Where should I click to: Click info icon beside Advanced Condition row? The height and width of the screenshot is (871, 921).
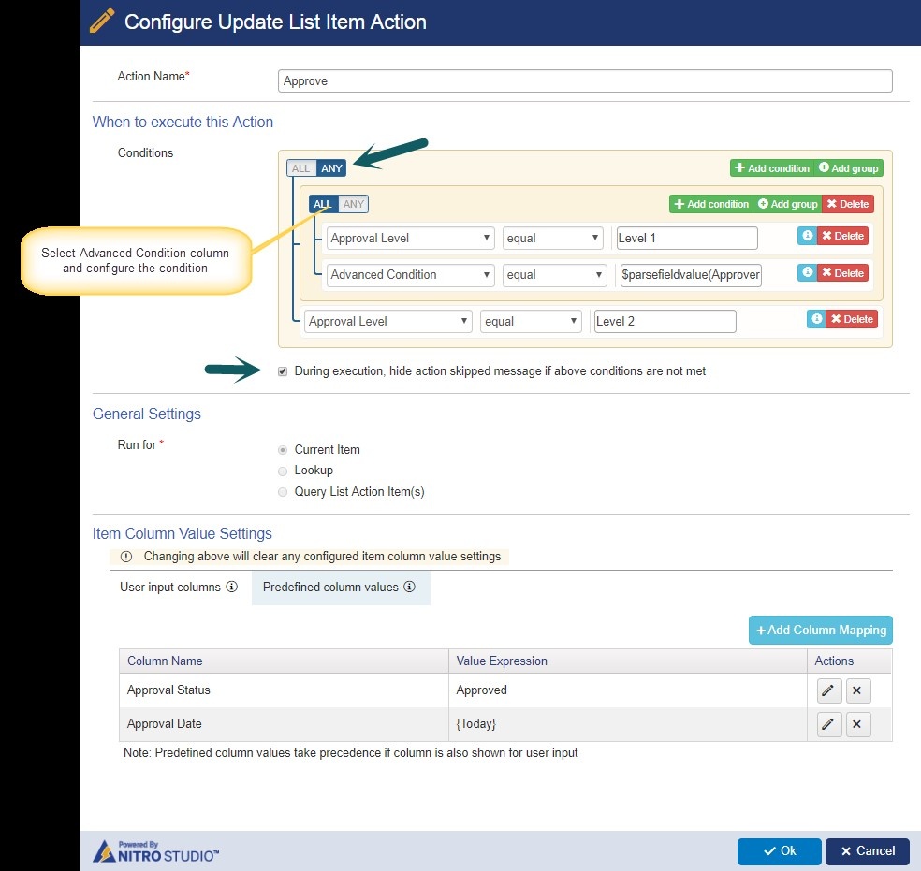point(806,272)
